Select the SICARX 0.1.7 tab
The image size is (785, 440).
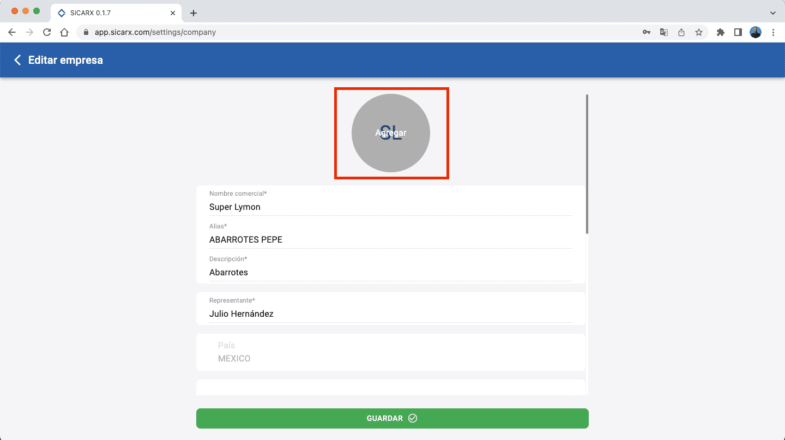(x=112, y=13)
